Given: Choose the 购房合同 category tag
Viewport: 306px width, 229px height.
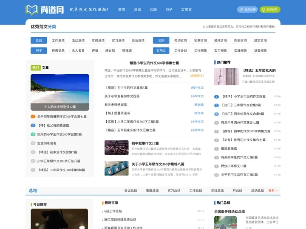Looking at the screenshot, I should pyautogui.click(x=241, y=41).
